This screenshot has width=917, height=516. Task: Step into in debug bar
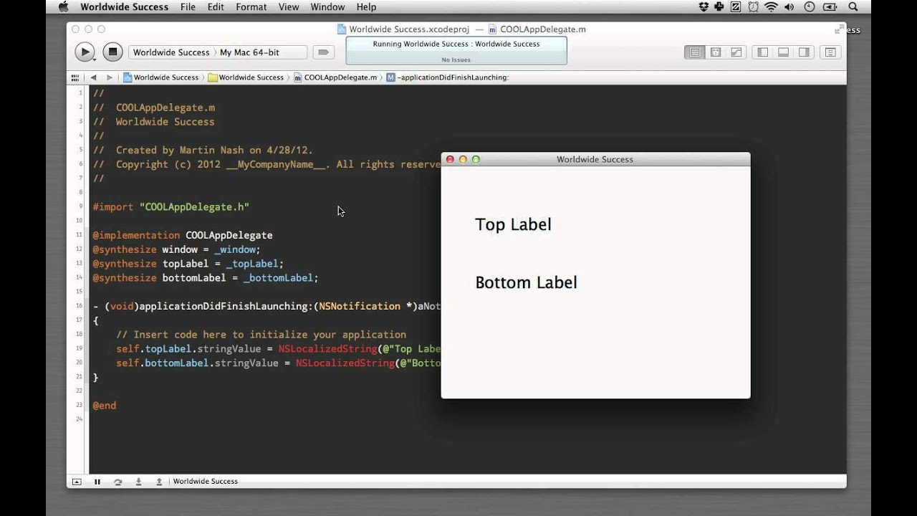coord(138,482)
